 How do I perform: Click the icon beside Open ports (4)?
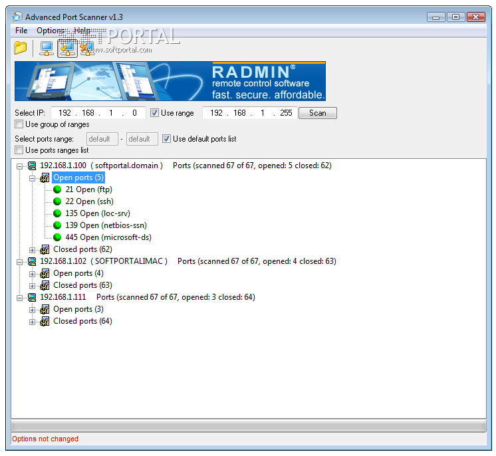[45, 274]
